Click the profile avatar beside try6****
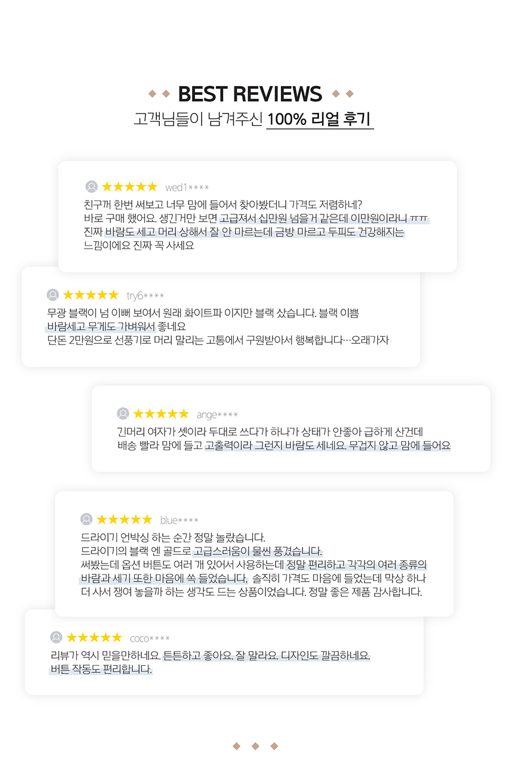 [x=53, y=295]
